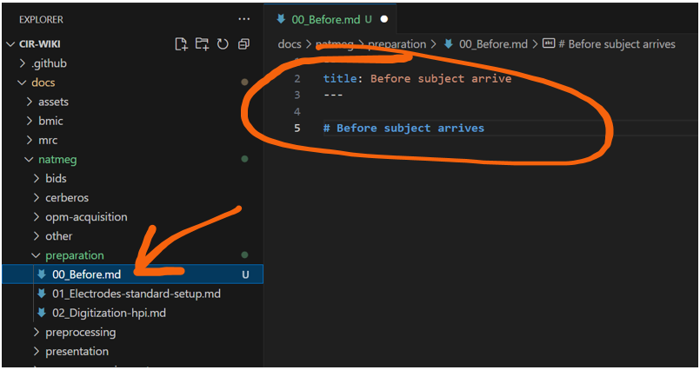Refresh the Explorer file tree
Image resolution: width=700 pixels, height=370 pixels.
[x=223, y=44]
